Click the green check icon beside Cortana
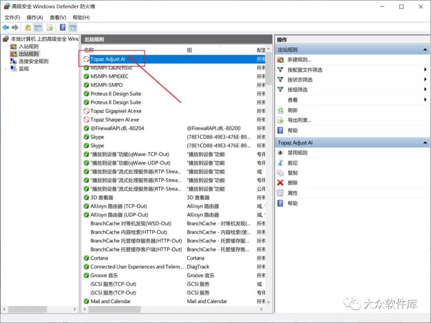This screenshot has height=323, width=431. pyautogui.click(x=86, y=258)
